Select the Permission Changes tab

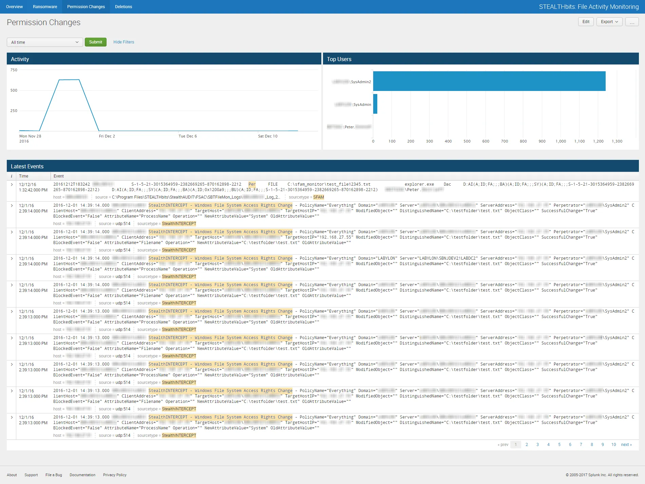(86, 7)
